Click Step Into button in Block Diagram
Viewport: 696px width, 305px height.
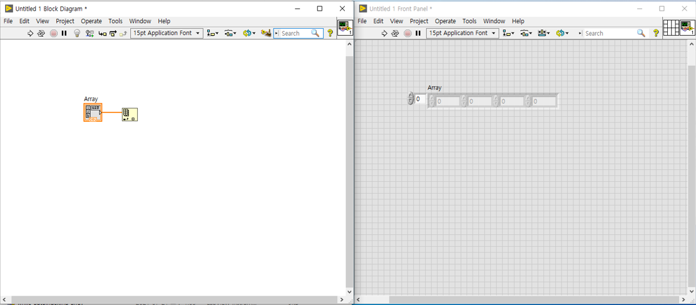point(103,33)
